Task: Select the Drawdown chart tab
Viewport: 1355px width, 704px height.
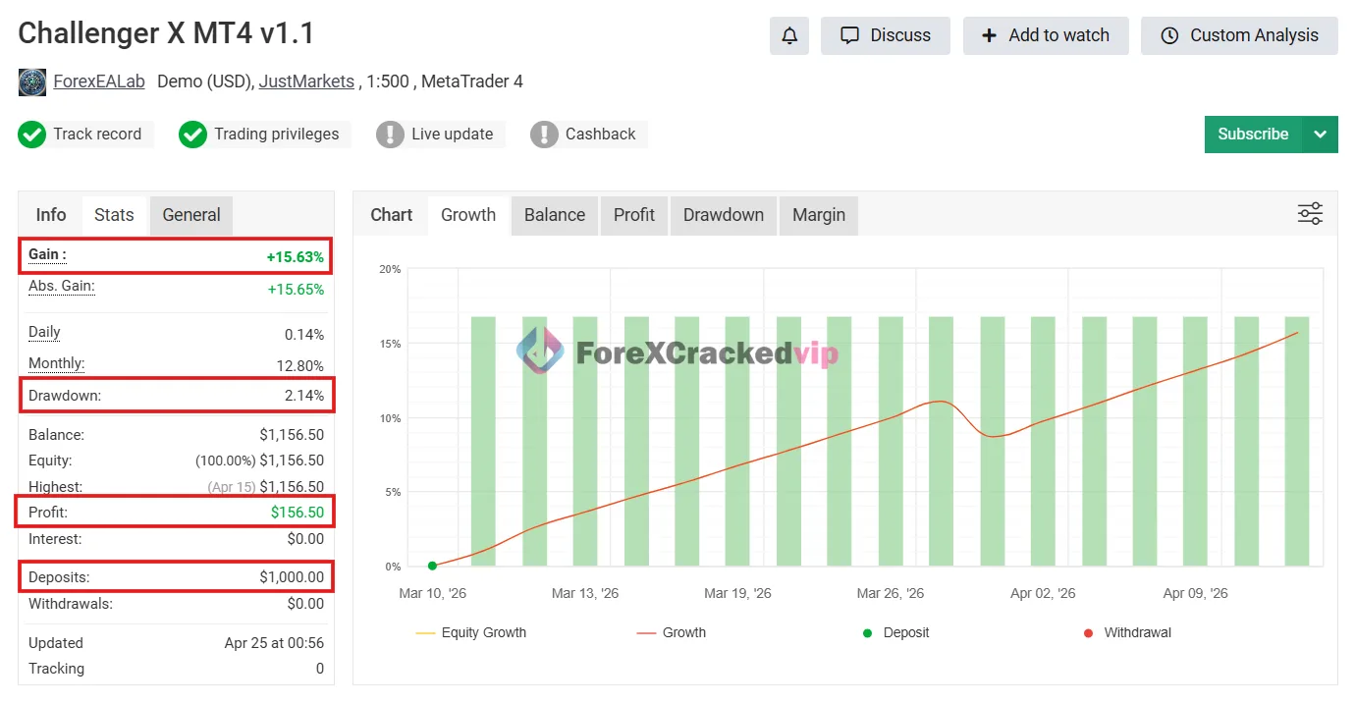Action: point(724,215)
